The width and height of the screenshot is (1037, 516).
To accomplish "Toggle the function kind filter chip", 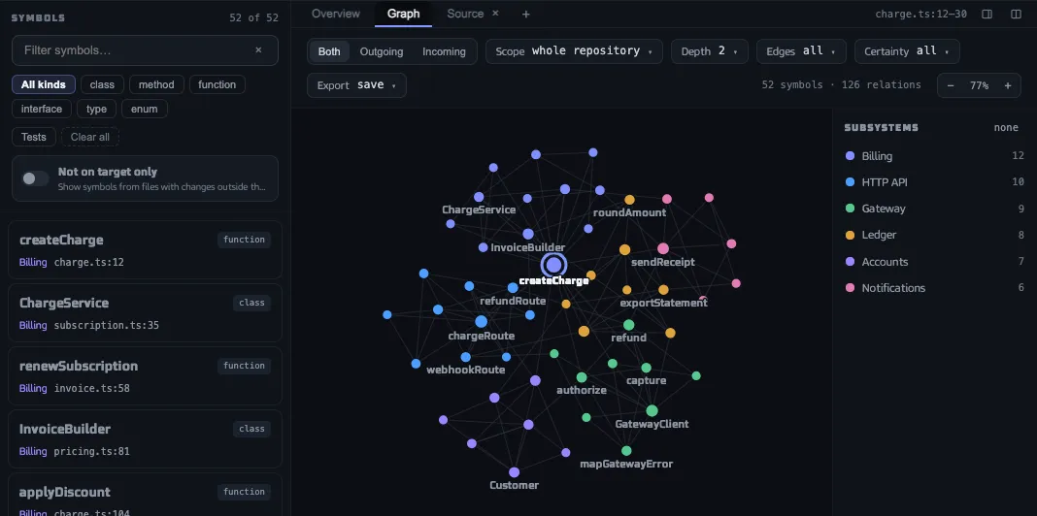I will coord(217,84).
